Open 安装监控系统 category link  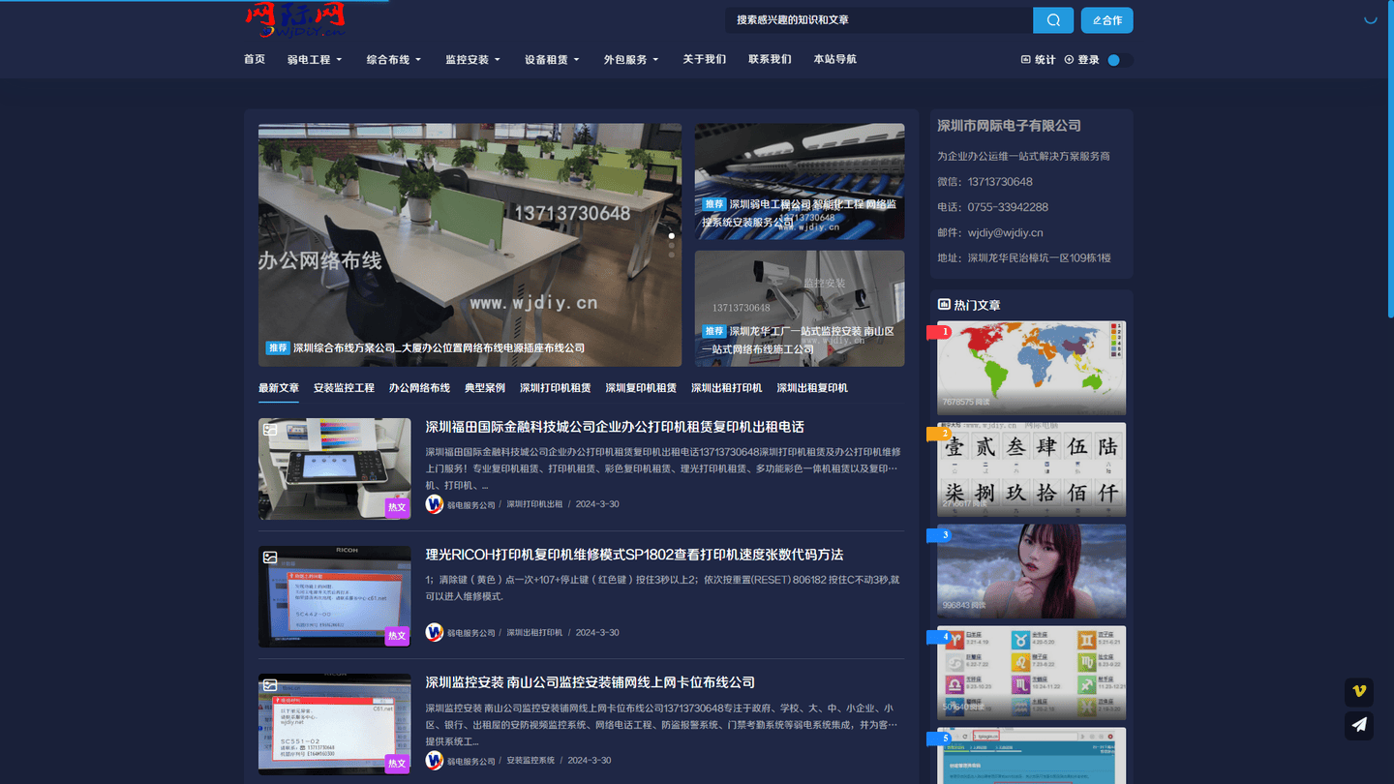pyautogui.click(x=530, y=760)
